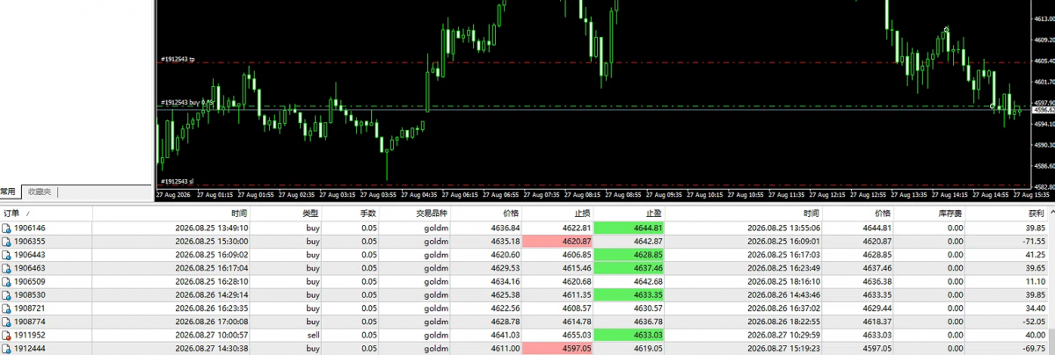Click the green take-profit cell 4633.35
The height and width of the screenshot is (355, 1055).
tap(629, 294)
